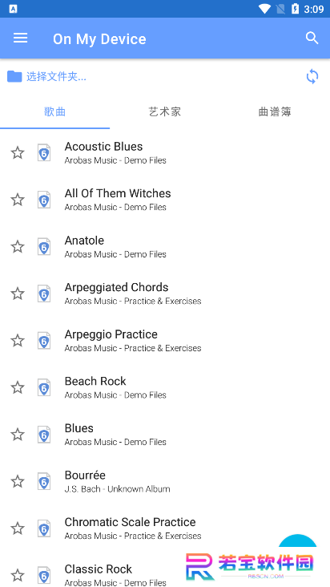The width and height of the screenshot is (330, 587).
Task: Open the Arpeggiated Chords song
Action: [165, 293]
